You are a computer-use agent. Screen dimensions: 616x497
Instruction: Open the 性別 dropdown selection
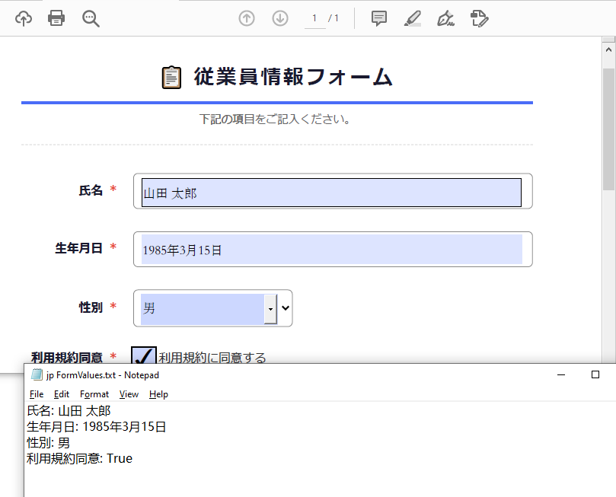click(209, 309)
